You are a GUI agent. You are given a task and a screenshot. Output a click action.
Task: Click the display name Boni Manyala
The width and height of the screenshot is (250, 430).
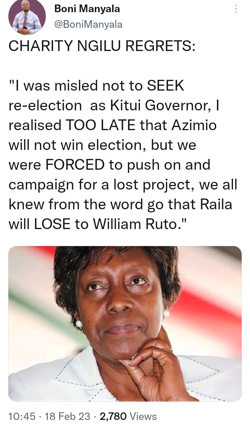pyautogui.click(x=87, y=9)
